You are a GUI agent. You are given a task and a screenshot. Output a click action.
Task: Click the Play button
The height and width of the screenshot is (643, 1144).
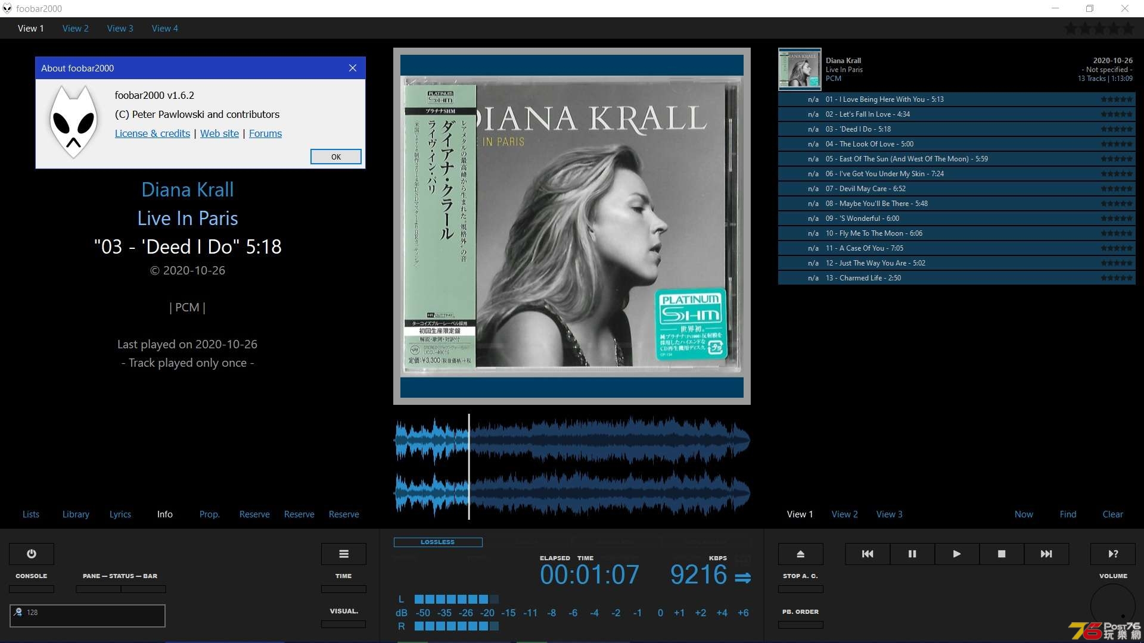(x=957, y=554)
